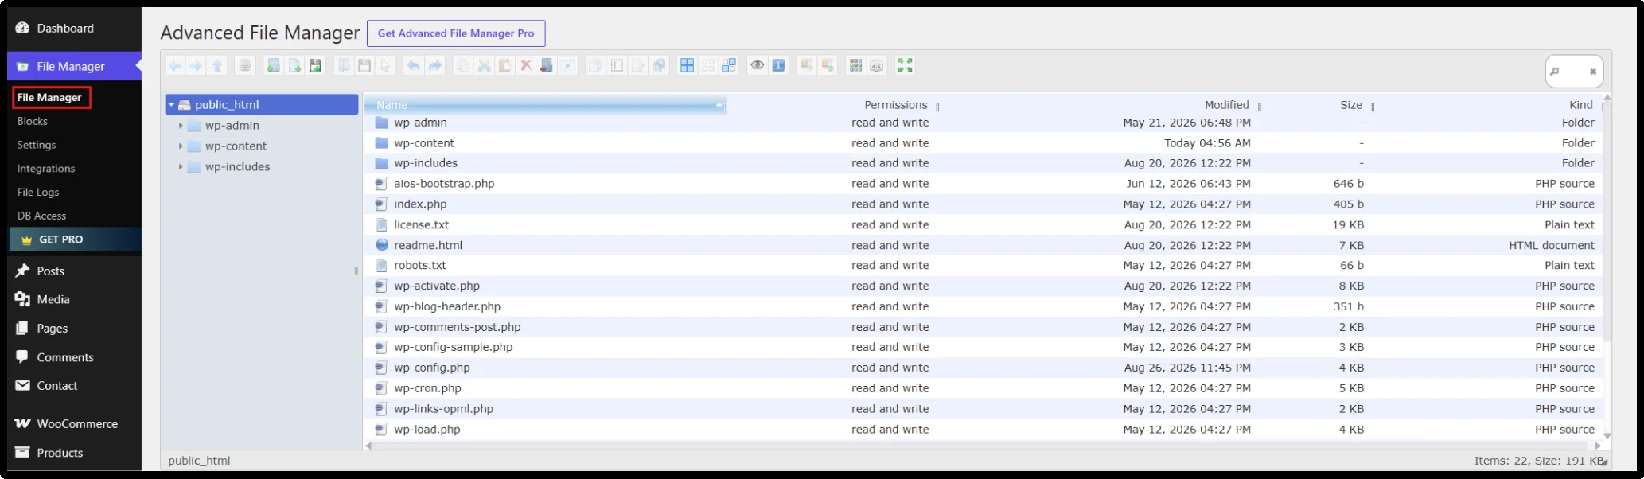Sort the file list by Modified date
Viewport: 1644px width, 479px height.
click(1226, 105)
